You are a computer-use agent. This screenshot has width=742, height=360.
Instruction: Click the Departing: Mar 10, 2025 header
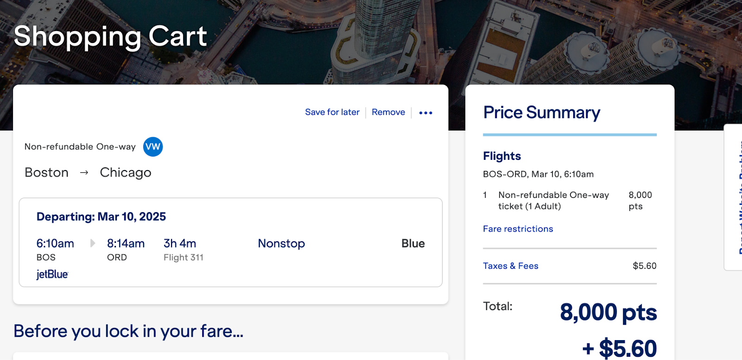pos(101,217)
